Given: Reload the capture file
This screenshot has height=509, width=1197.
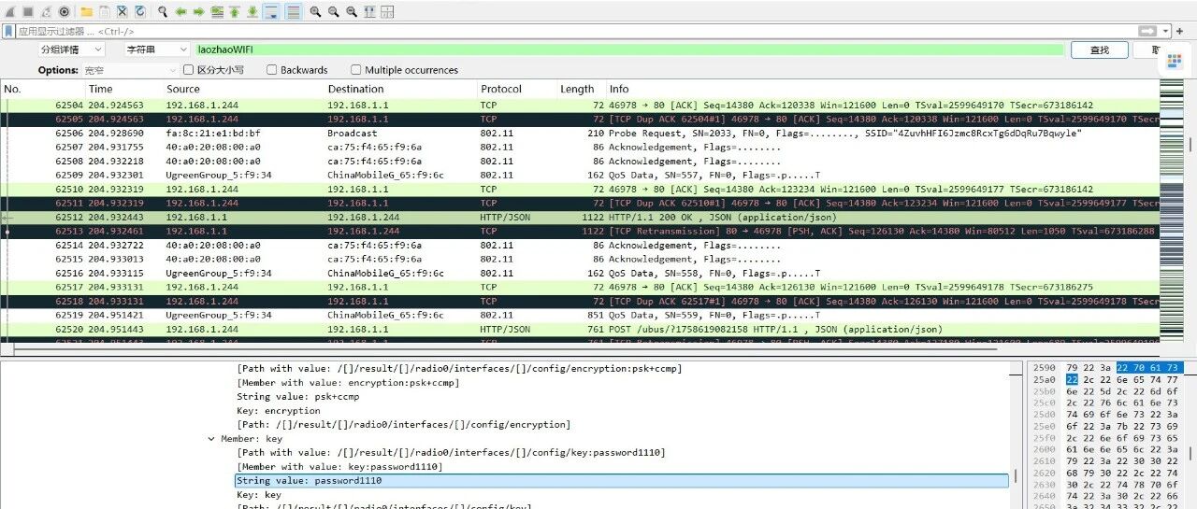Looking at the screenshot, I should pyautogui.click(x=140, y=12).
